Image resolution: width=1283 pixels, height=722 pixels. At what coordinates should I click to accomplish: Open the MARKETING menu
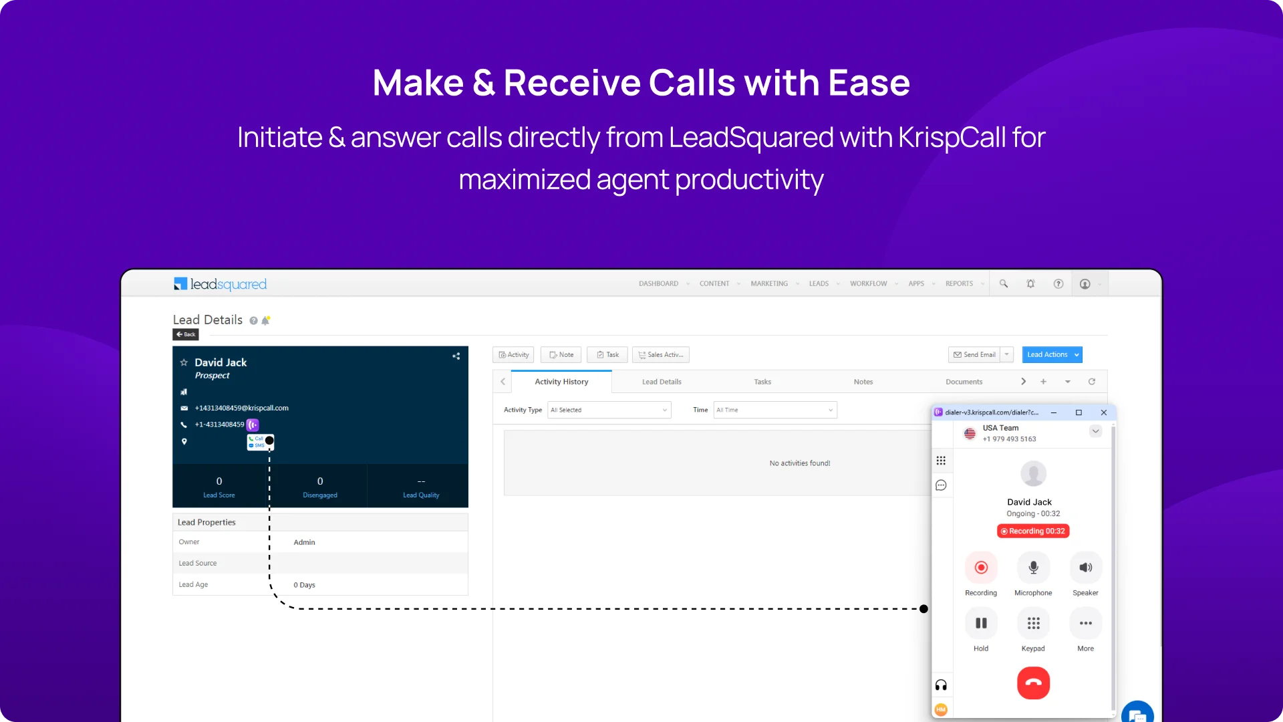pyautogui.click(x=769, y=283)
